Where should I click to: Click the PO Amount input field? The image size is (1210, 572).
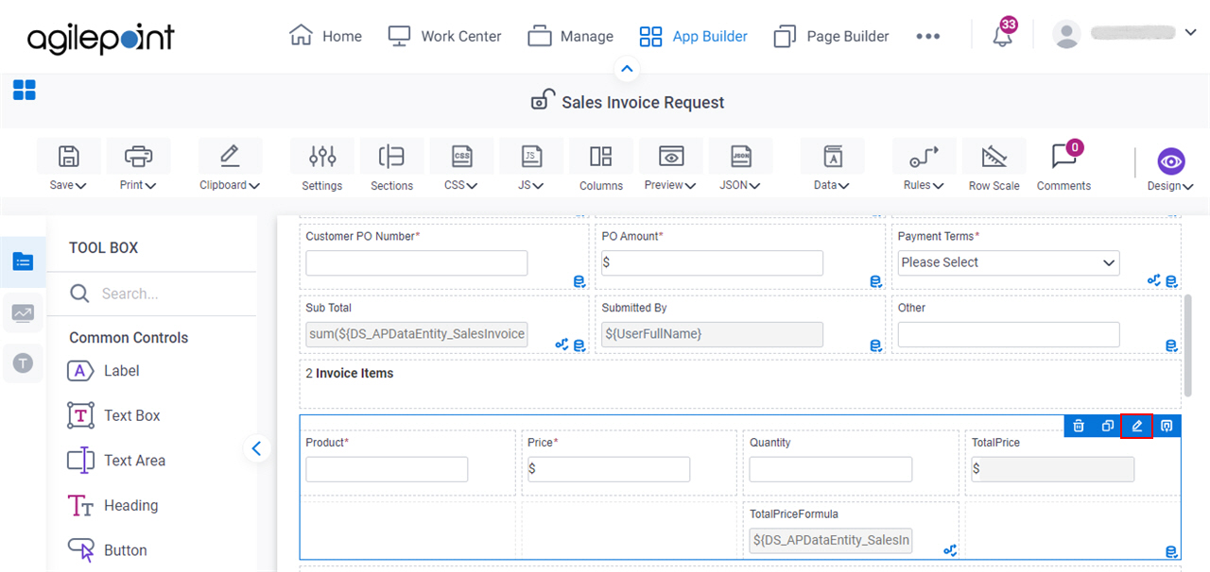[x=712, y=262]
